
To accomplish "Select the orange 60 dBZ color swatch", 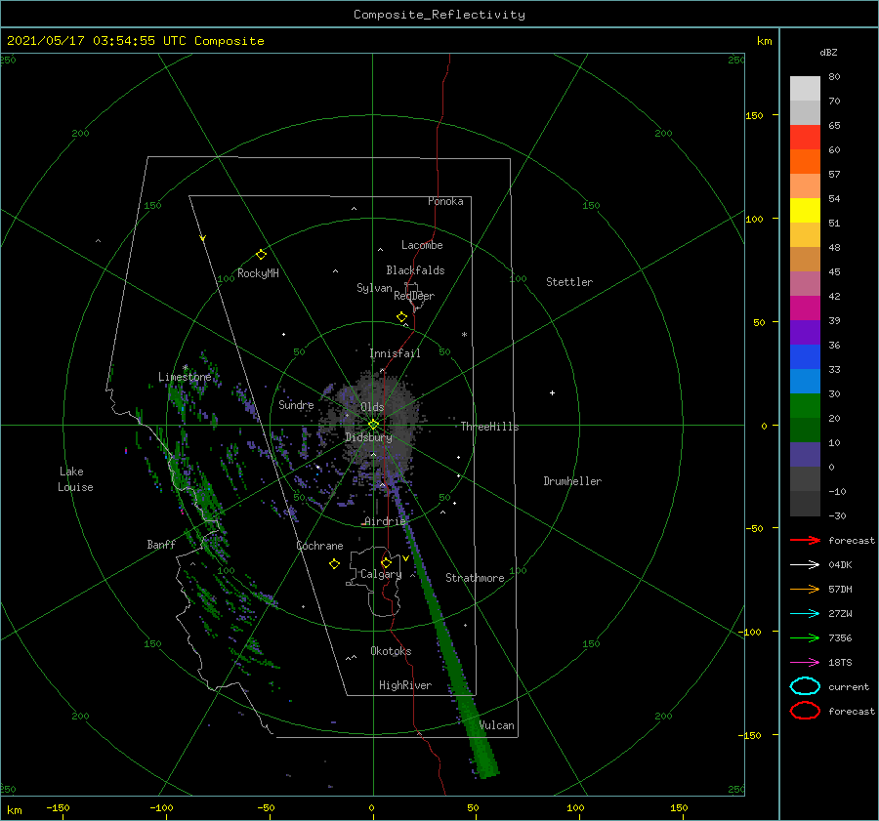I will [x=805, y=161].
